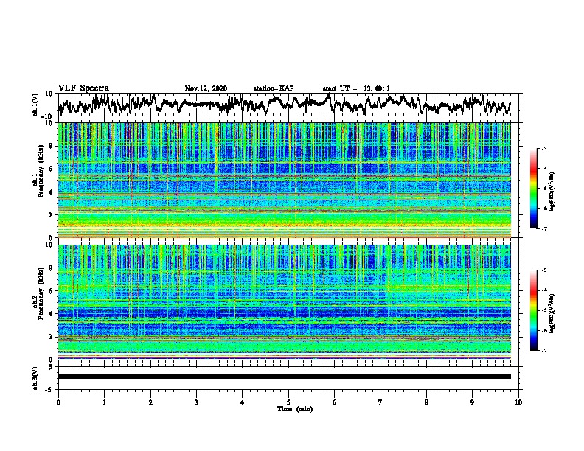Select the "Time (min)" axis label
This screenshot has width=584, height=451.
(x=295, y=409)
